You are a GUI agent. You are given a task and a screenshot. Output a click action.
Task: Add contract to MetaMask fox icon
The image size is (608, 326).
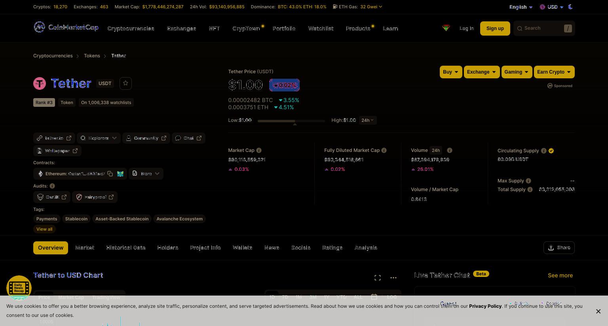120,174
